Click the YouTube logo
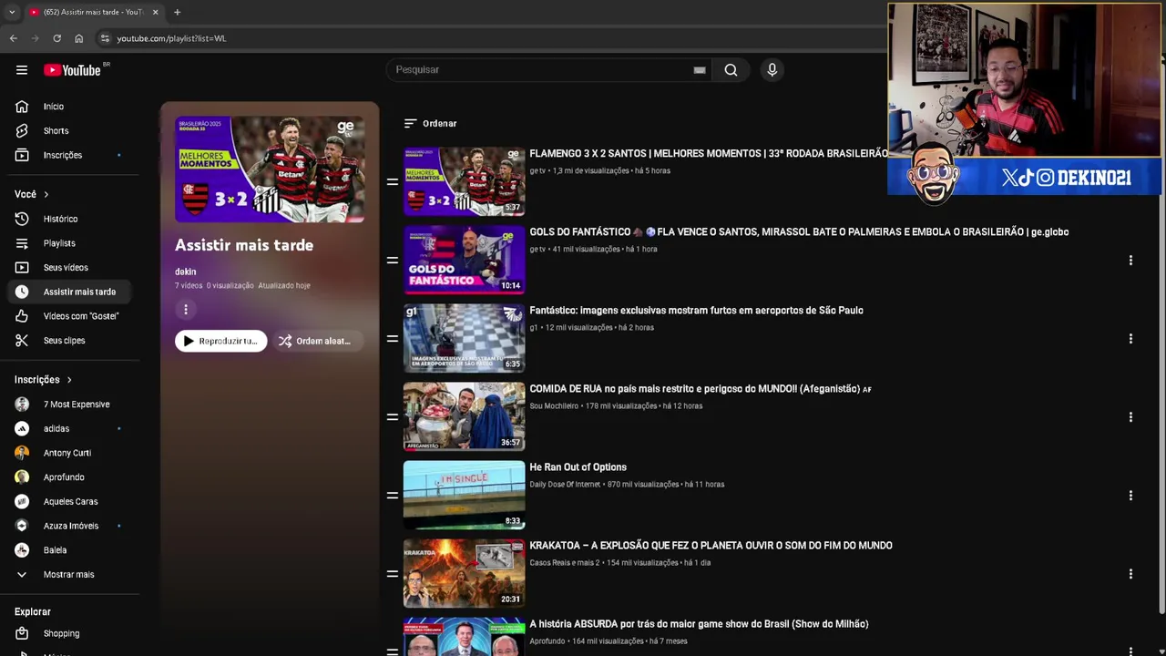The image size is (1166, 656). tap(73, 70)
